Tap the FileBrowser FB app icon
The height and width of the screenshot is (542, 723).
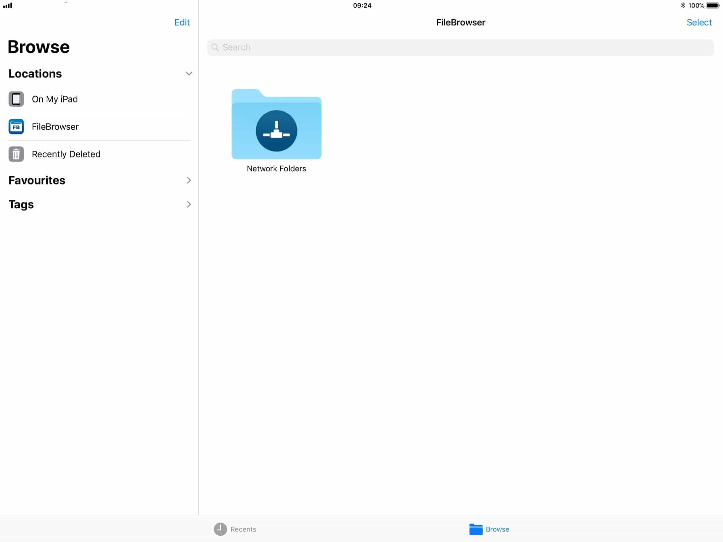pos(16,127)
